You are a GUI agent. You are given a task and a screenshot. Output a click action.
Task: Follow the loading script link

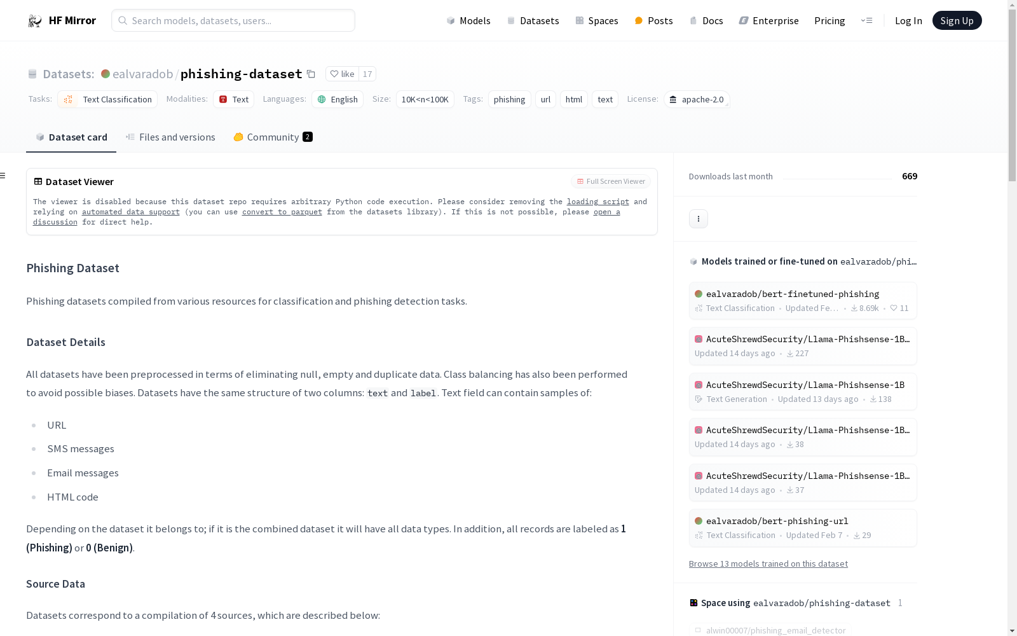pos(597,202)
